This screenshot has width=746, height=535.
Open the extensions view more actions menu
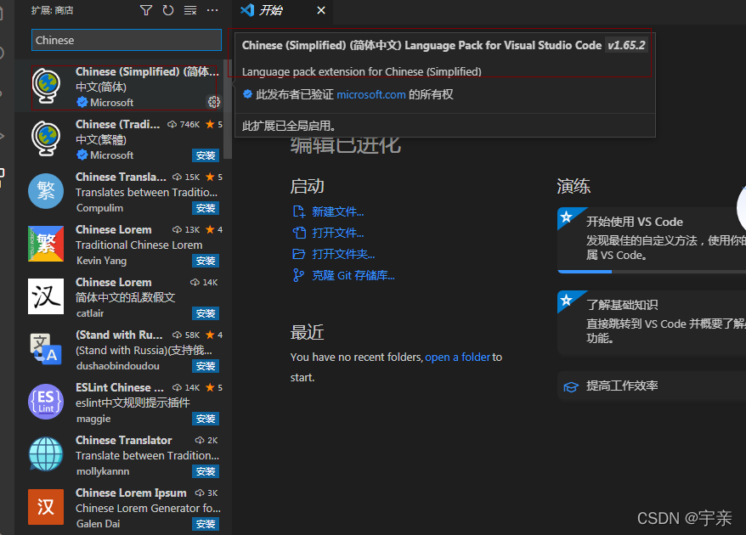point(212,10)
